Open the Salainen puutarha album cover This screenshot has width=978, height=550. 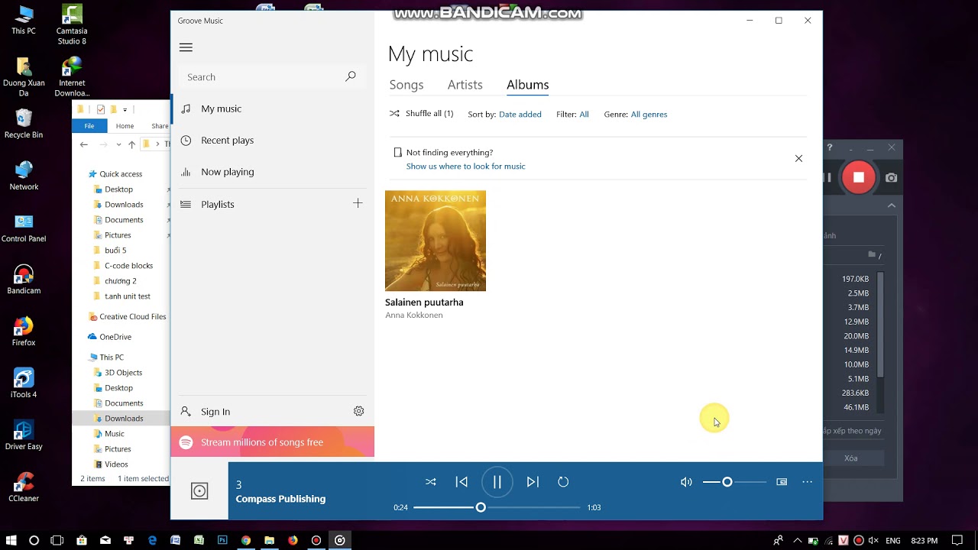[x=436, y=241]
